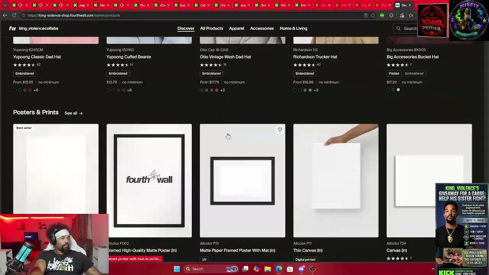The height and width of the screenshot is (275, 489).
Task: Click the star rating on Yupoong Cuffed Beanie
Action: [118, 65]
